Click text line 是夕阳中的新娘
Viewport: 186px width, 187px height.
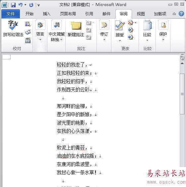coord(74,114)
